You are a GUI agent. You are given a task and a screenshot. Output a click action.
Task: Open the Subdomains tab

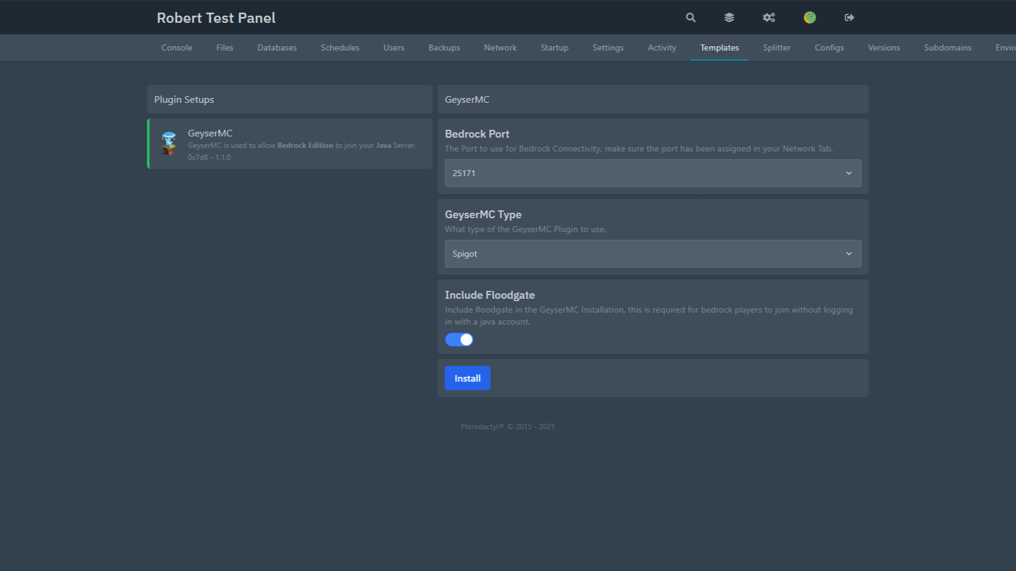pos(947,47)
